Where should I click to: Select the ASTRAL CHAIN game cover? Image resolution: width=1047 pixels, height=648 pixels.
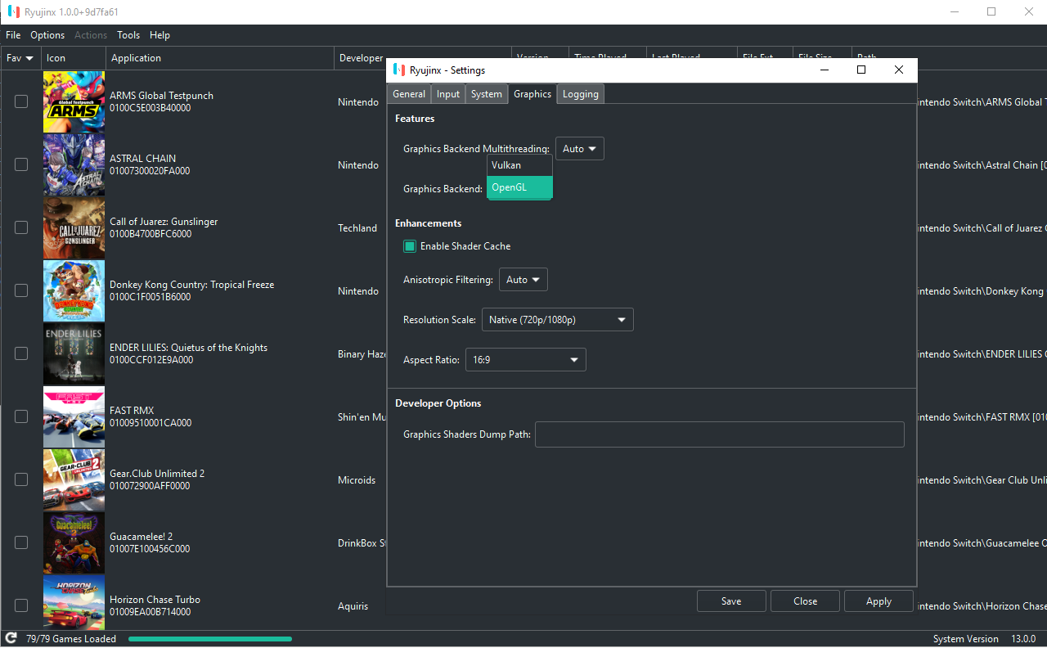coord(74,164)
